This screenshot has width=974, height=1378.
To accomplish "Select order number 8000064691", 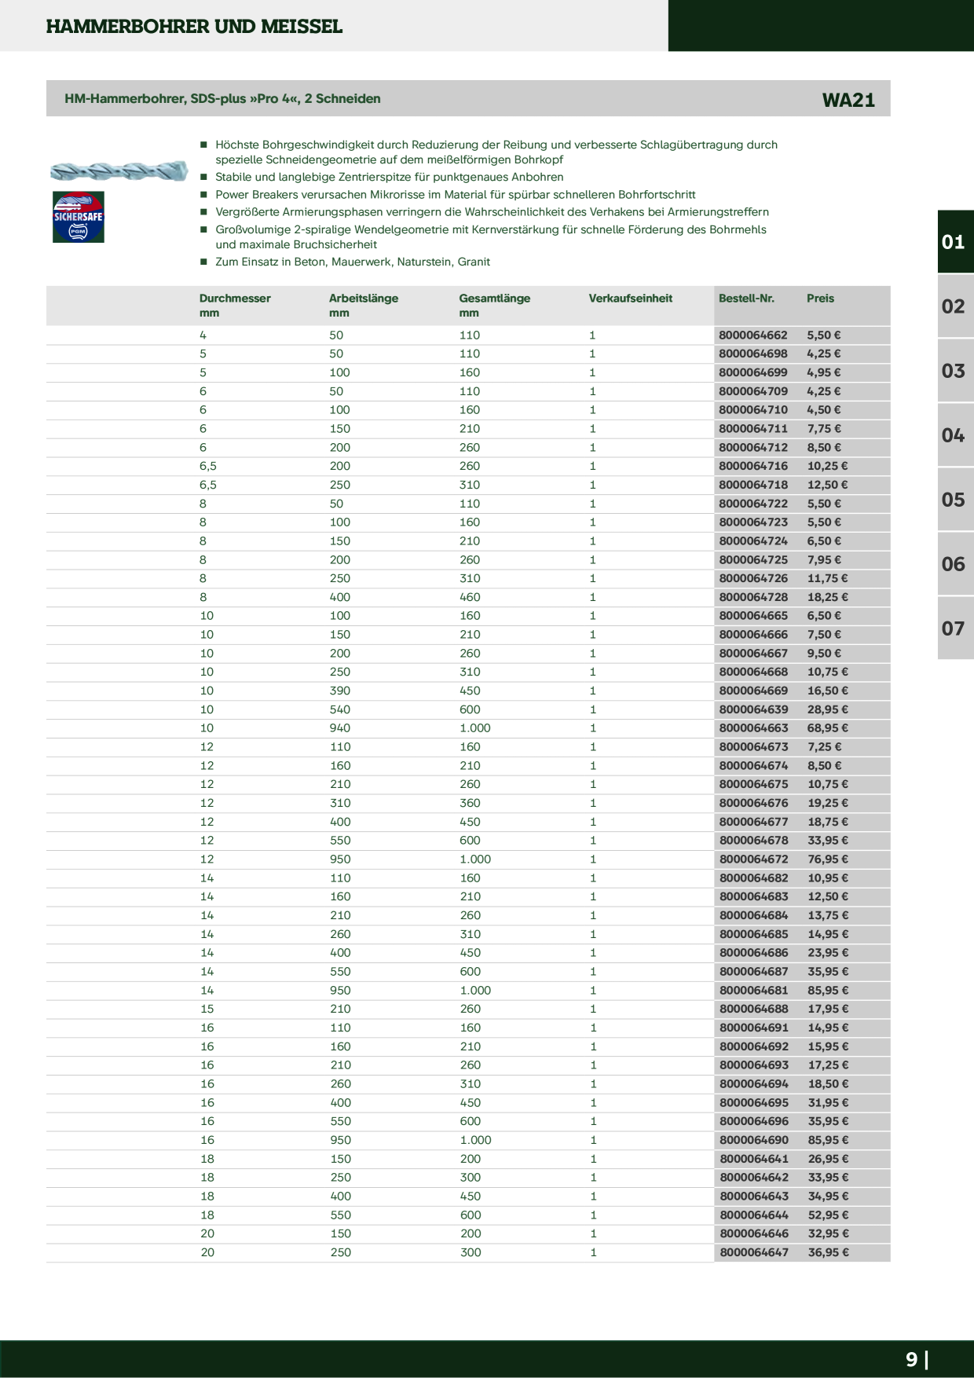I will pyautogui.click(x=753, y=1028).
